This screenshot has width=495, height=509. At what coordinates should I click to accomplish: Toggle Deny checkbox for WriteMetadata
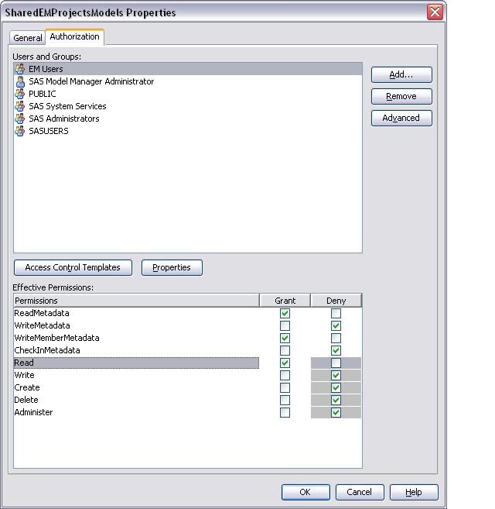point(336,325)
